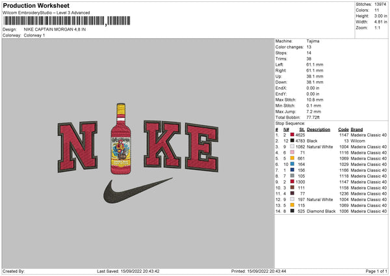This screenshot has width=390, height=276.
Task: Click the Stitches value '13974'
Action: [x=380, y=5]
